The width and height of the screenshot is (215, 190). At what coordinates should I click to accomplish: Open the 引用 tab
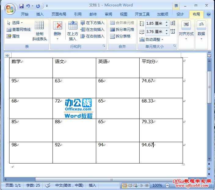point(78,14)
